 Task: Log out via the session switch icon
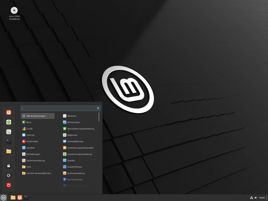click(x=9, y=175)
